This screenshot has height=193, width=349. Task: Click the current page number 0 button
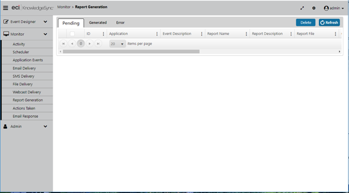(81, 44)
